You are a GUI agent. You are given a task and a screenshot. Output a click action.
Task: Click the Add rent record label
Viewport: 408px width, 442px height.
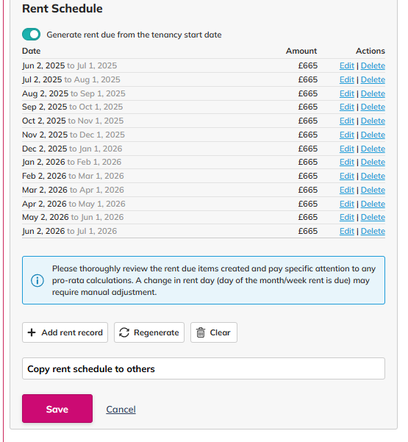[72, 332]
